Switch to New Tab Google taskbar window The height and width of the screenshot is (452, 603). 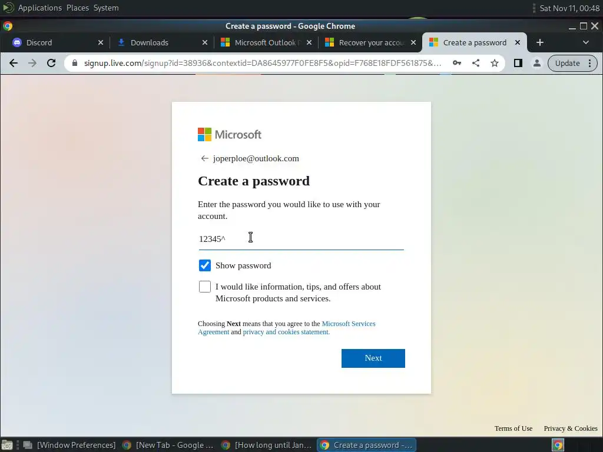click(x=168, y=445)
